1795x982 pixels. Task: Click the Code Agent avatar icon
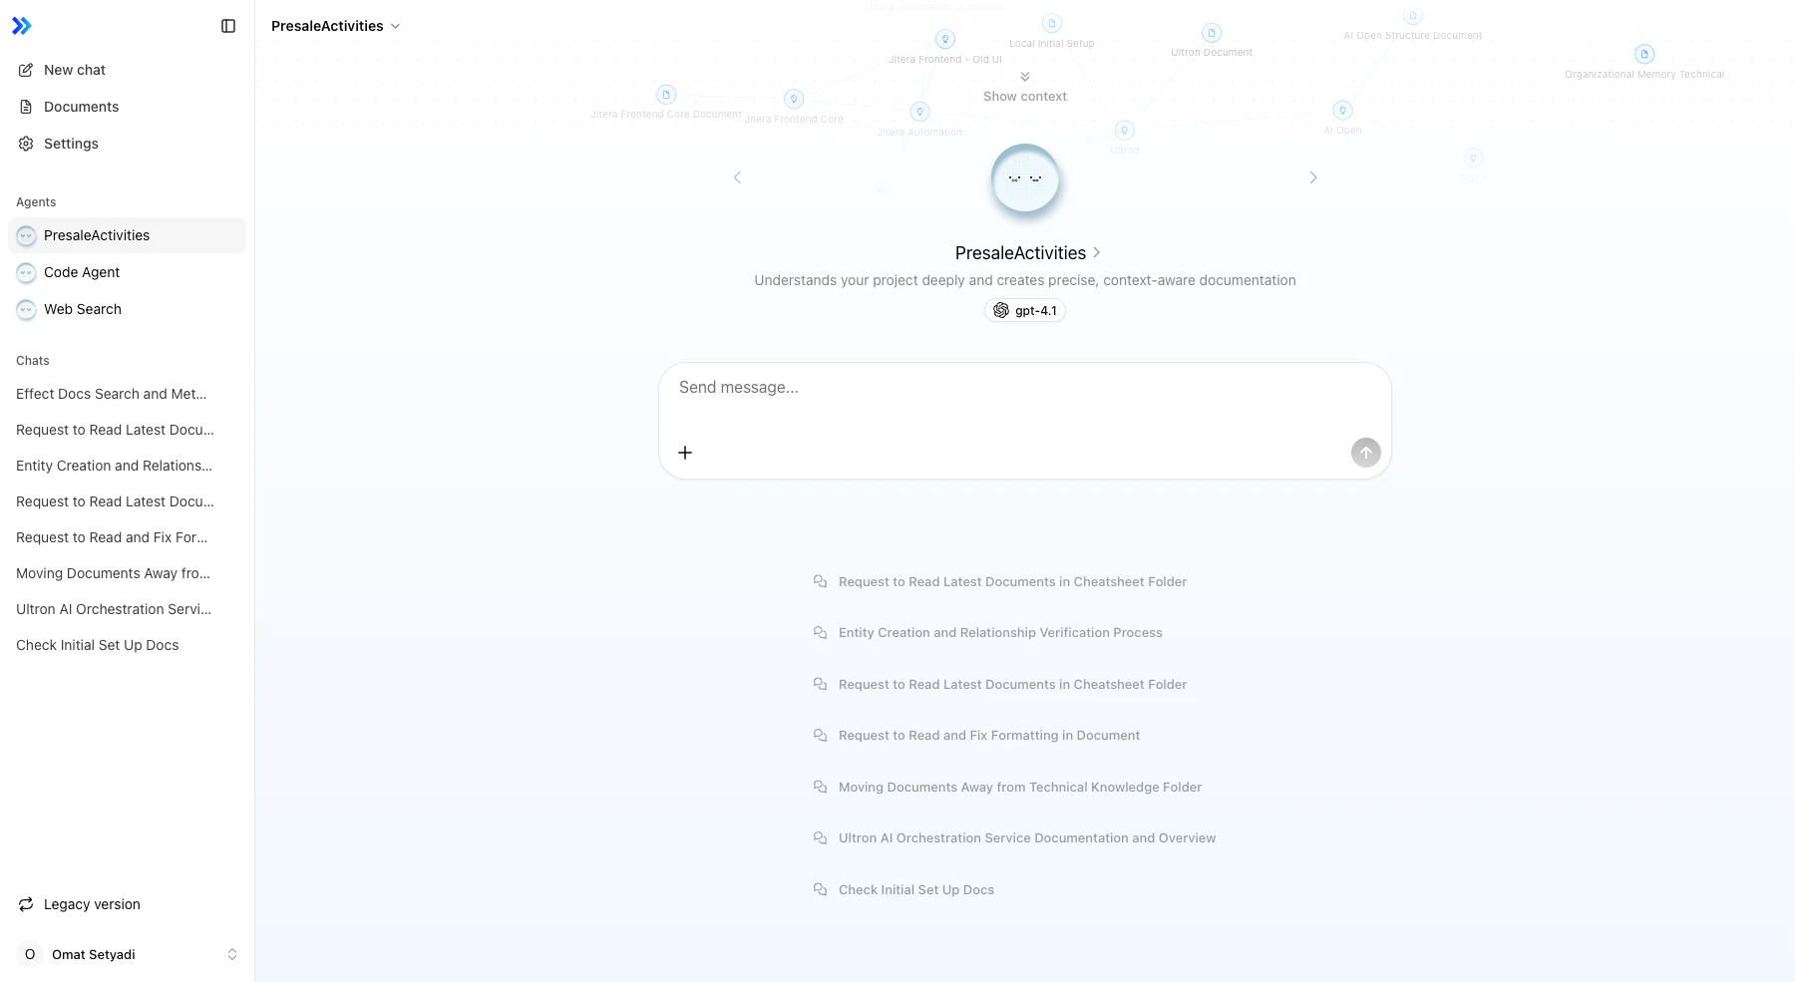[x=27, y=273]
